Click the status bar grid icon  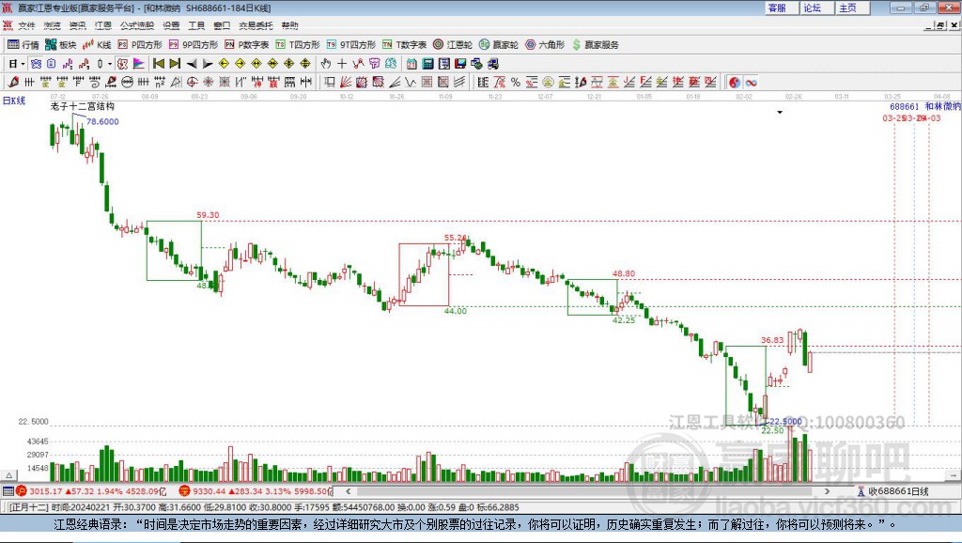[x=8, y=490]
